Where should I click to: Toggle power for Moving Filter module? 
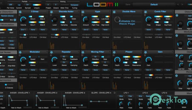(83, 52)
